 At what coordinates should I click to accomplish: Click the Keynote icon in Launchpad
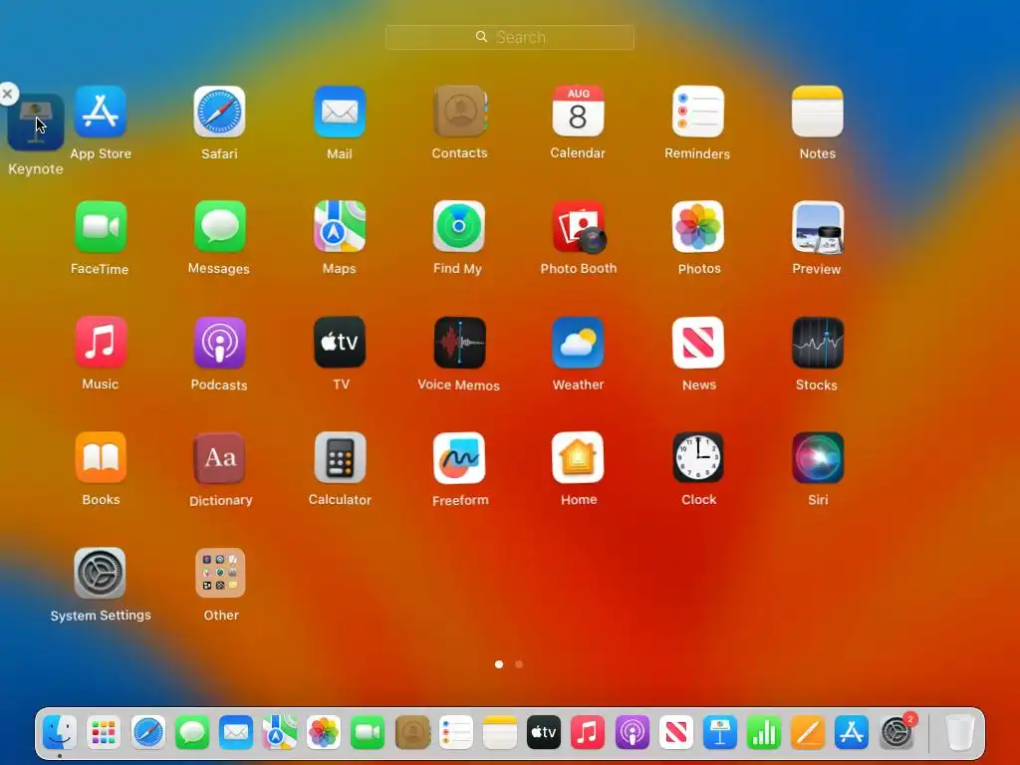36,123
